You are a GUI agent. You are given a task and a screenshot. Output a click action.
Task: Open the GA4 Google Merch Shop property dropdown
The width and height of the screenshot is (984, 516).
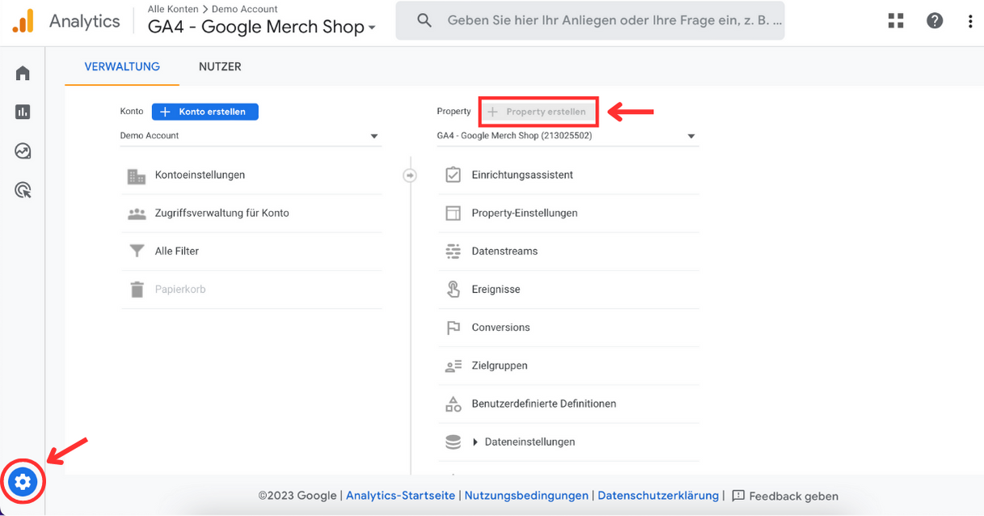[567, 136]
